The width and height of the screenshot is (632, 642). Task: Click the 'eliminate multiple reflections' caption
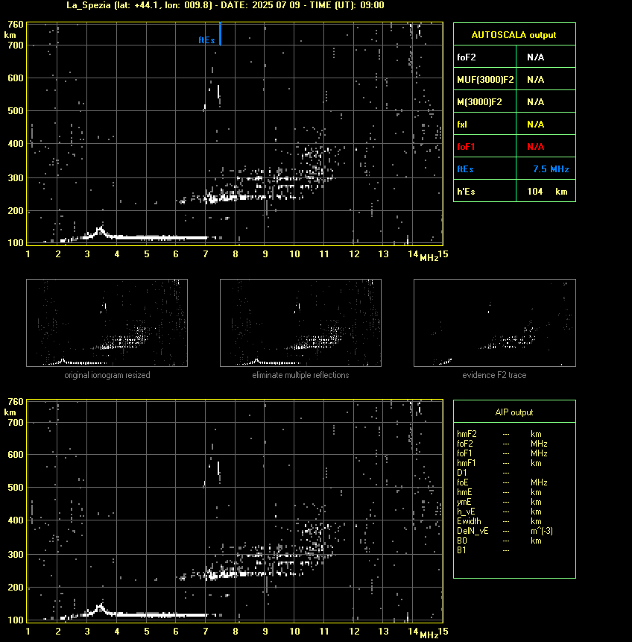[x=300, y=375]
